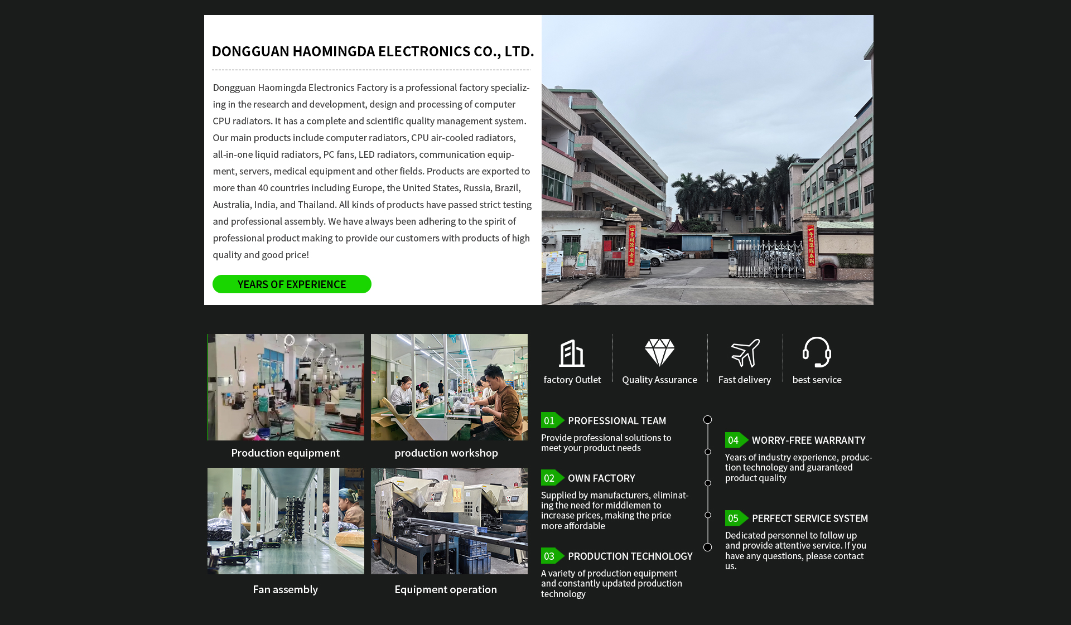Click the green 03 arrow badge

552,556
